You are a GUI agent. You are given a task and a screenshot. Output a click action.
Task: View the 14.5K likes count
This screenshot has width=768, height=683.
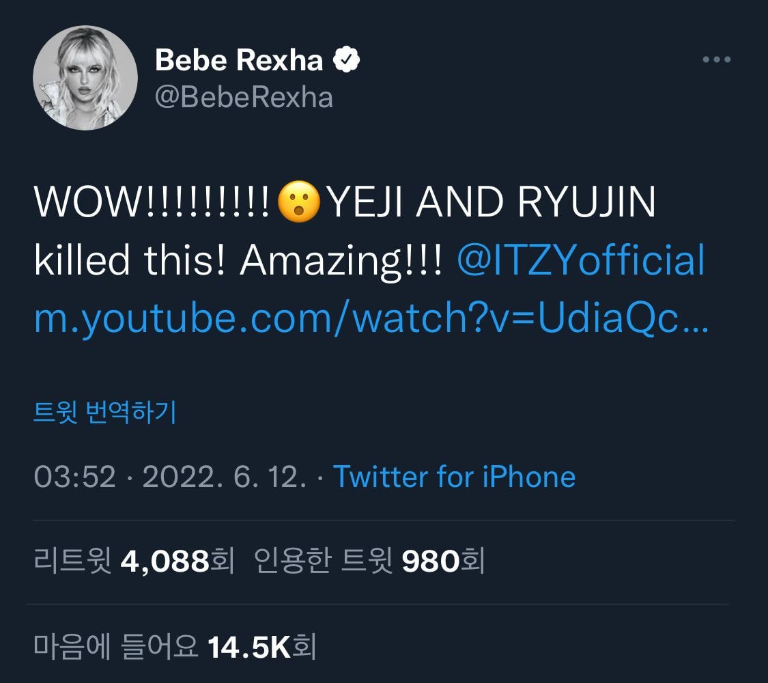pos(249,647)
